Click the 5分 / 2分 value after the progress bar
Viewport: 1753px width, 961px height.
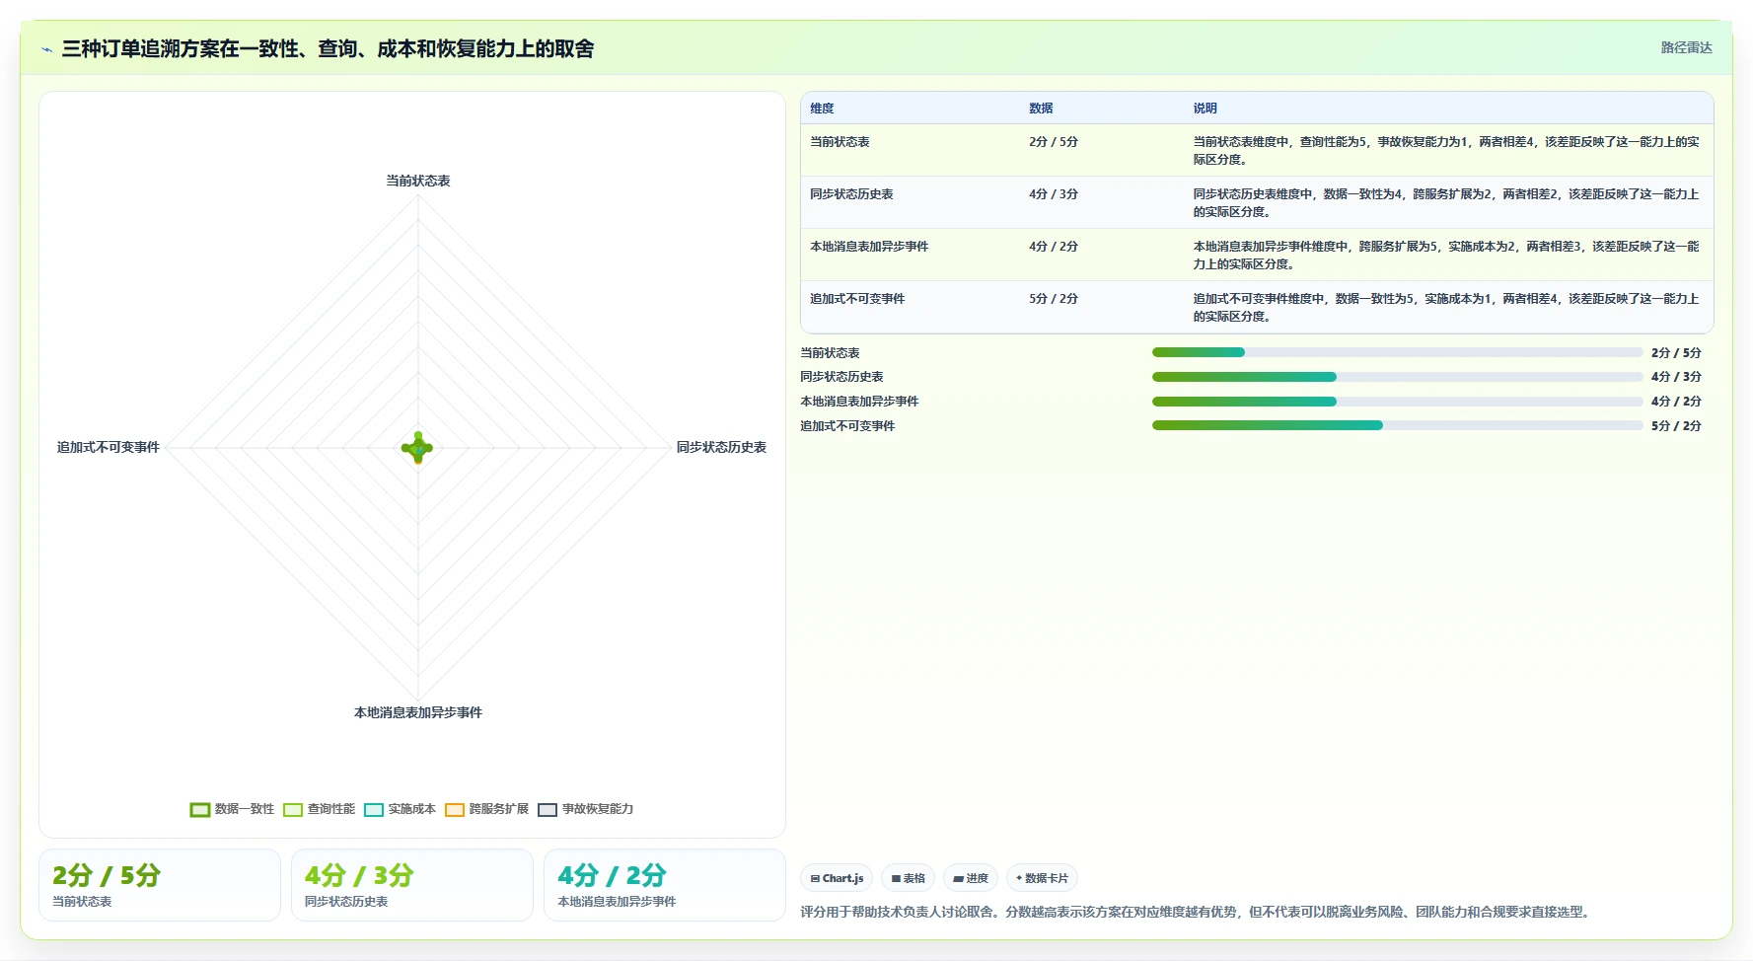click(1676, 426)
